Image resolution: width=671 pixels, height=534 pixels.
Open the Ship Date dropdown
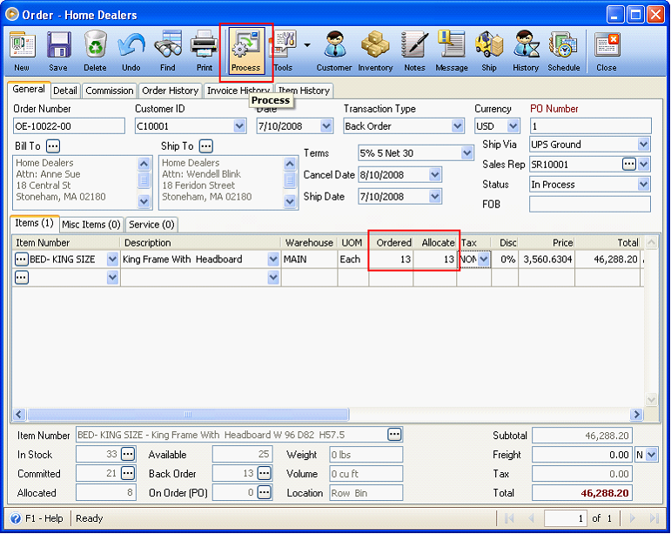[x=435, y=197]
